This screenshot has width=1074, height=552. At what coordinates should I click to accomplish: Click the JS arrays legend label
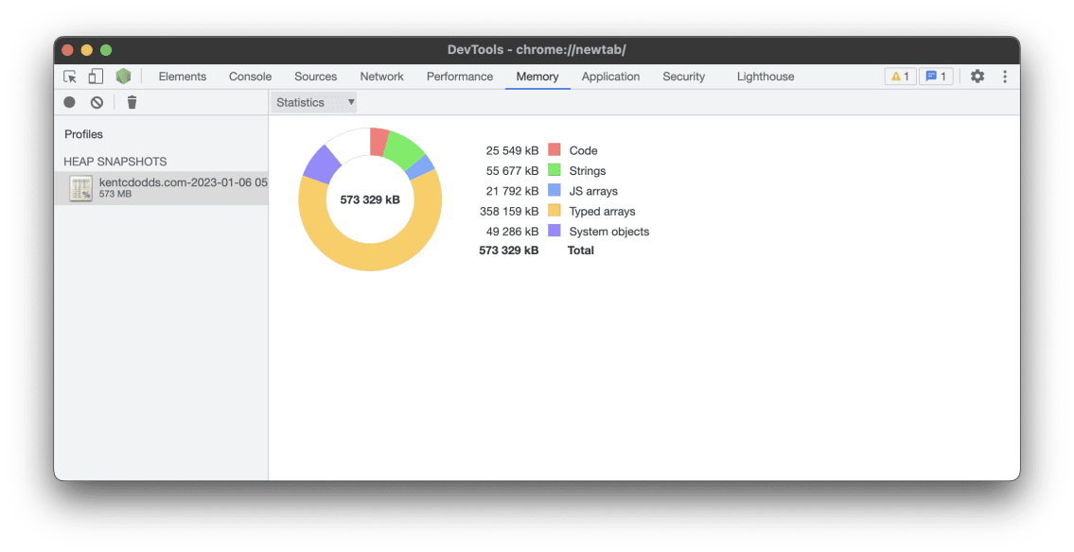click(593, 191)
